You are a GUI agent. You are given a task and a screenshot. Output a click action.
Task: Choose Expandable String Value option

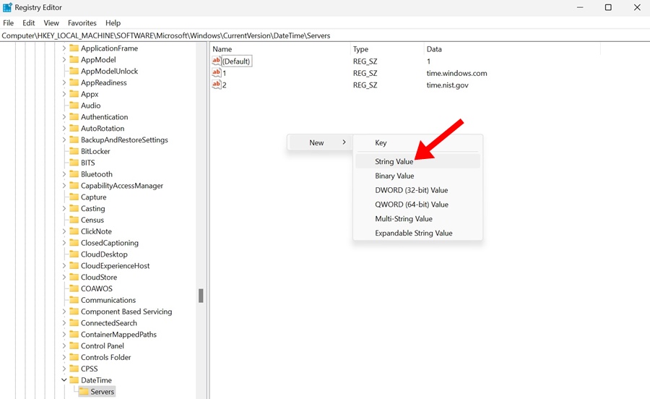point(418,233)
